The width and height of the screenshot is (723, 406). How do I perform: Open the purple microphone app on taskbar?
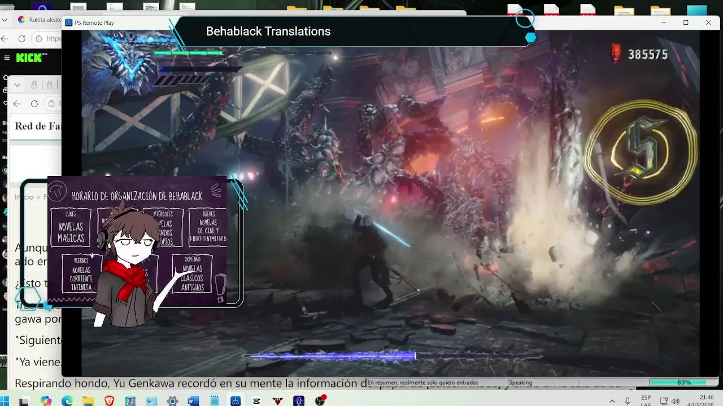[x=299, y=401]
